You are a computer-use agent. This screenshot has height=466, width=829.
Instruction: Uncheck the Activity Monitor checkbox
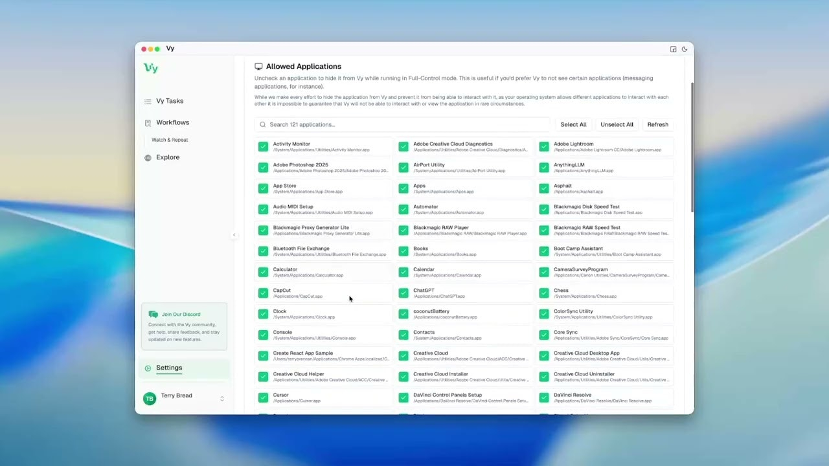click(263, 147)
